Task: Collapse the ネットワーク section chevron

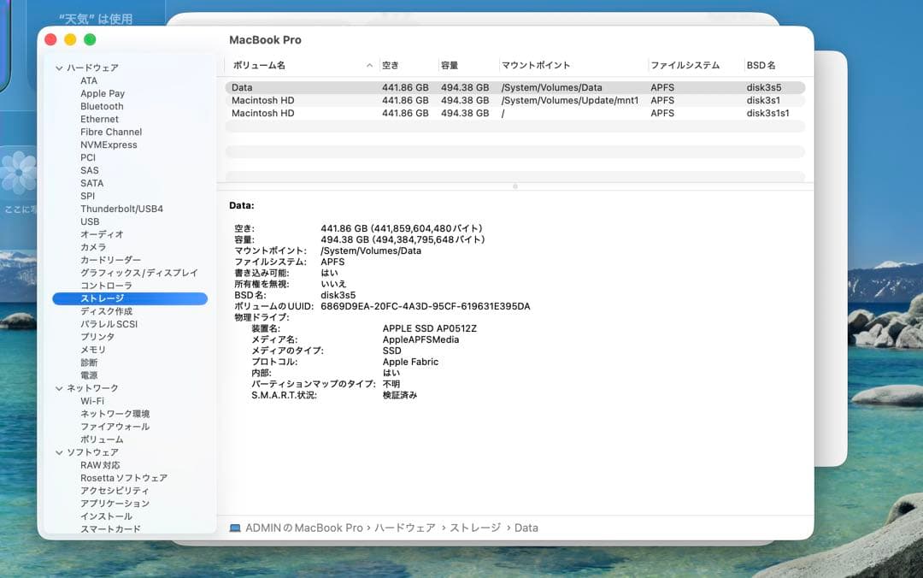Action: (59, 389)
